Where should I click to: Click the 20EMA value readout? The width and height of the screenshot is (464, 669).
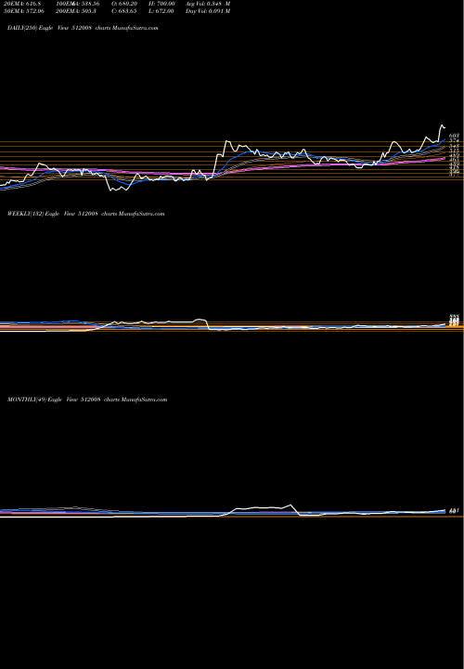pyautogui.click(x=20, y=4)
